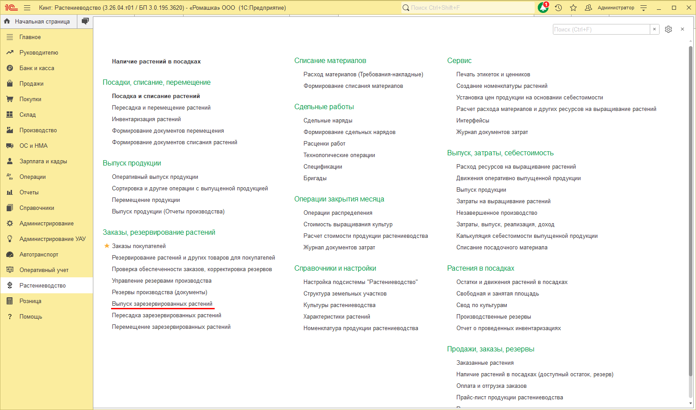696x410 pixels.
Task: Toggle favorite star for Заказы покупателей
Action: click(107, 246)
